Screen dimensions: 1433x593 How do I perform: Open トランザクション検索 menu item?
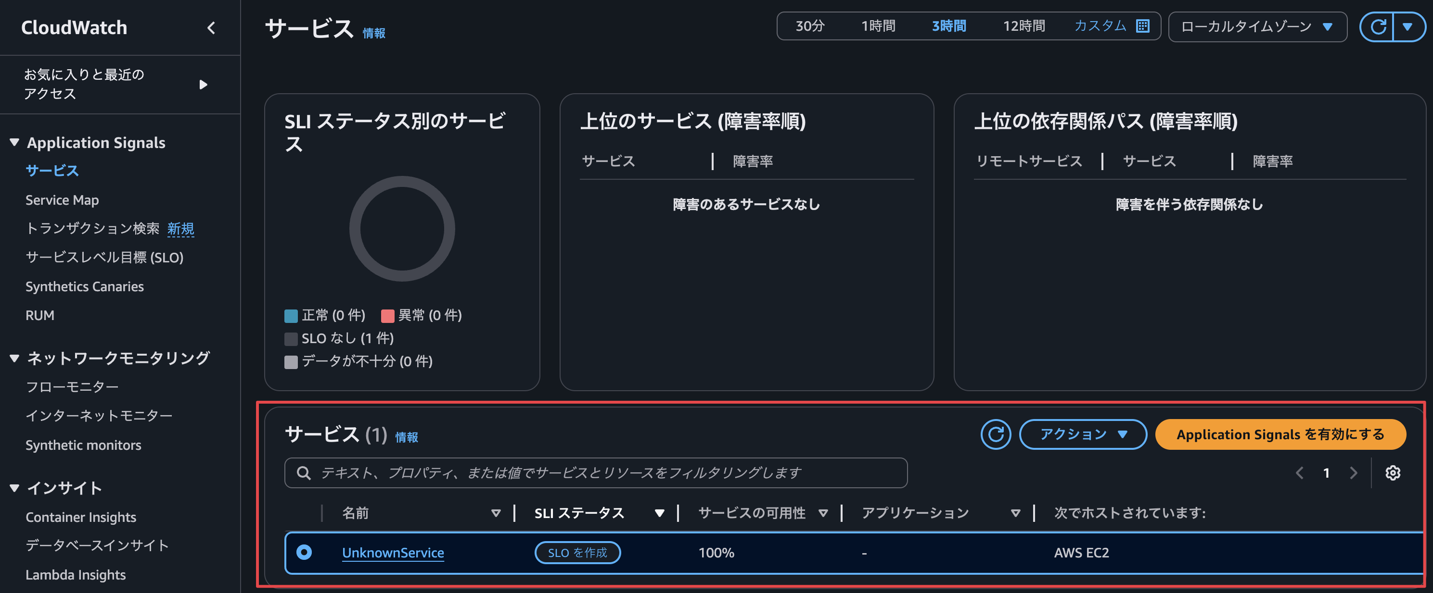92,228
